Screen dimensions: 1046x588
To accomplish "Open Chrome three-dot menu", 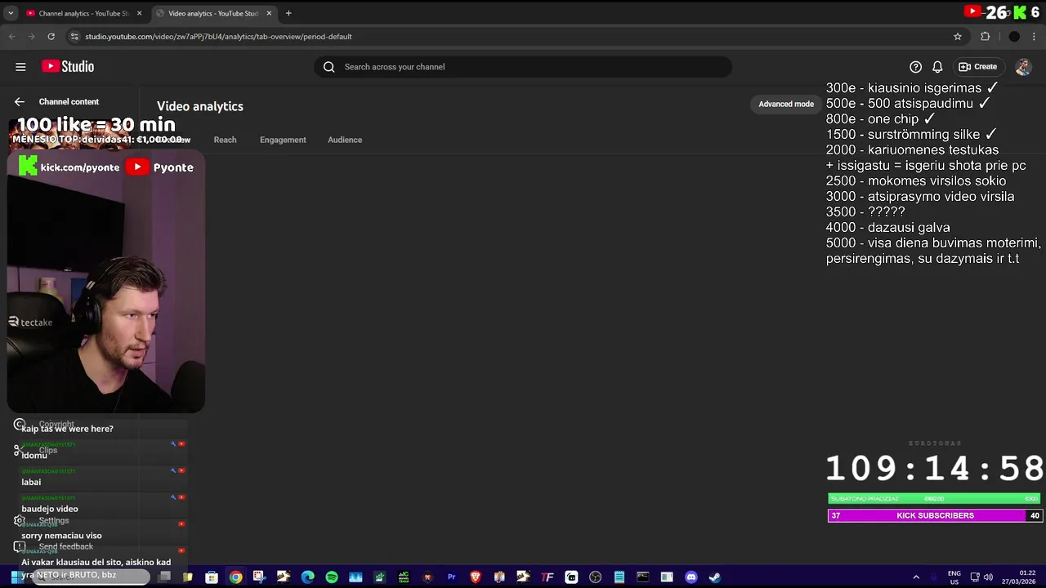I will [1035, 37].
